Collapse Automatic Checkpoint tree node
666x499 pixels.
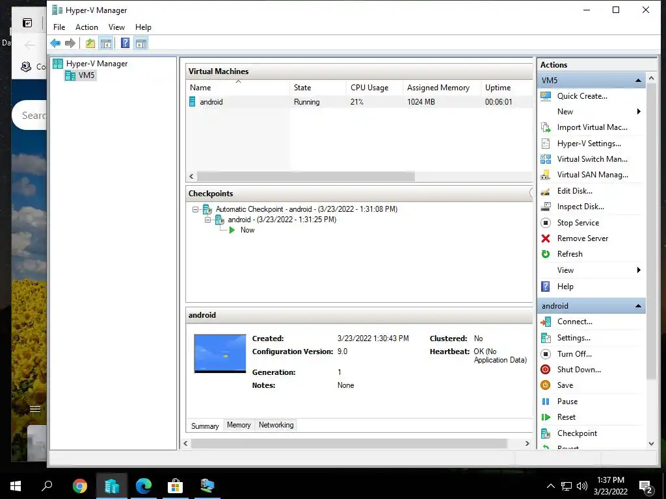tap(195, 209)
